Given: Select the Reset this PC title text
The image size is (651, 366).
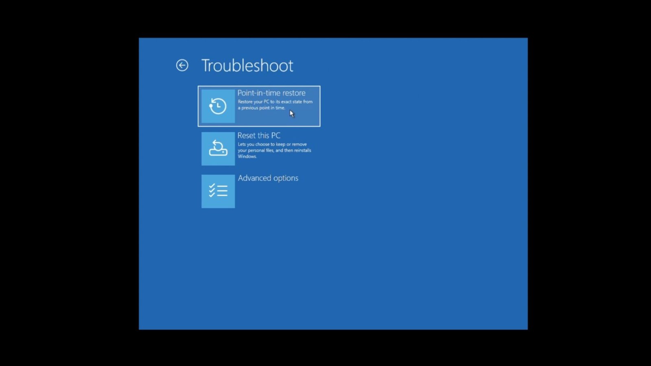Looking at the screenshot, I should (x=259, y=135).
